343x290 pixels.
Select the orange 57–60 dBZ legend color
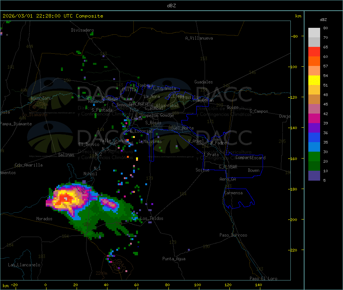pos(314,61)
